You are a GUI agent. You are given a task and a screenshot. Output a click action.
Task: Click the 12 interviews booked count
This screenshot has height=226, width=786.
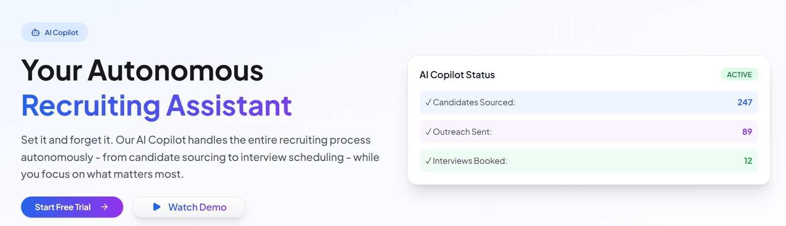coord(748,161)
